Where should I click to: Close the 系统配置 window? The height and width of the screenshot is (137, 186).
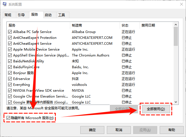181,4
